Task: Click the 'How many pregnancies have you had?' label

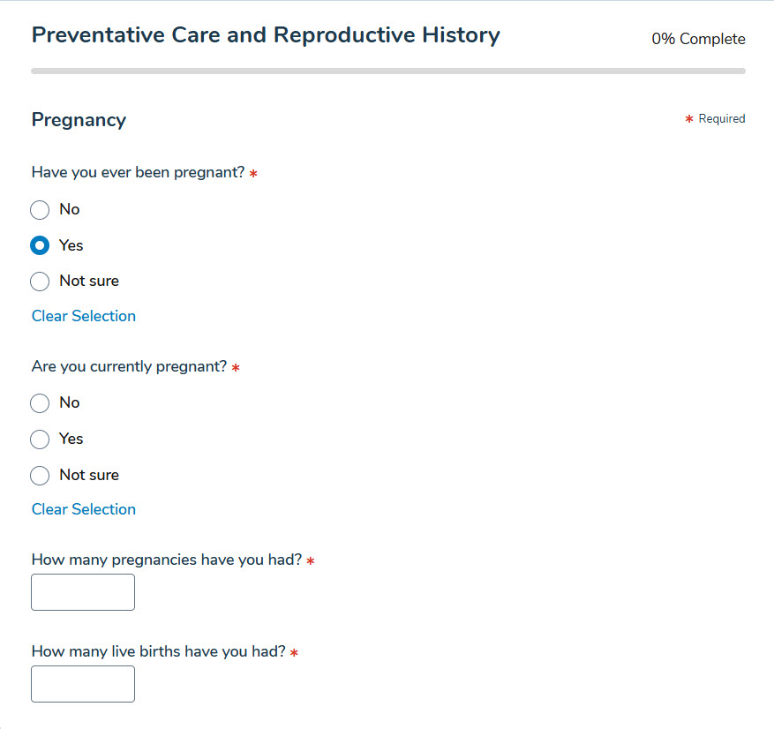Action: point(166,560)
